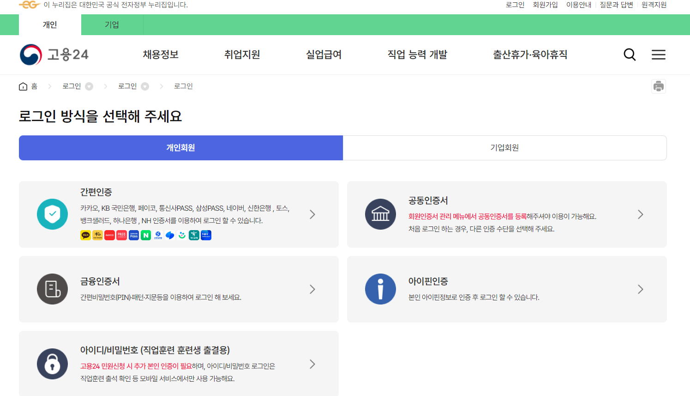The height and width of the screenshot is (396, 690).
Task: Click the print page icon
Action: (659, 86)
